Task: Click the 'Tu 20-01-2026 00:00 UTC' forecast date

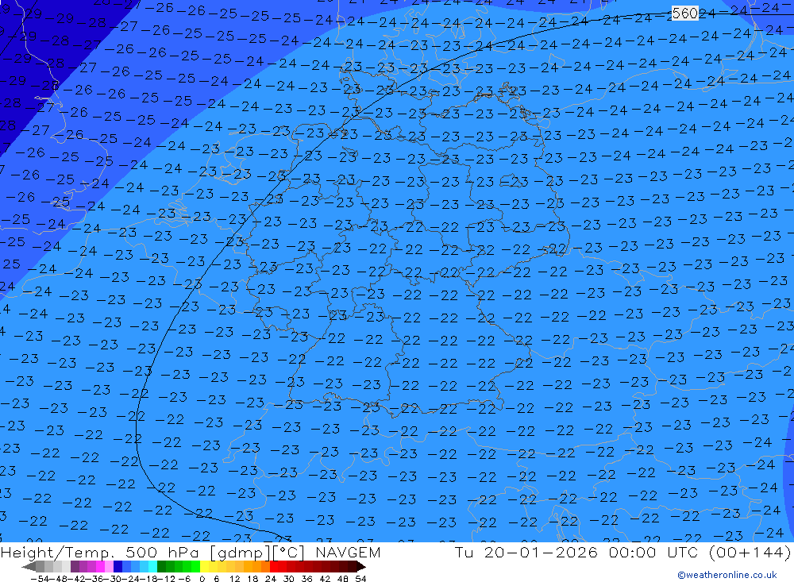Action: coord(576,553)
